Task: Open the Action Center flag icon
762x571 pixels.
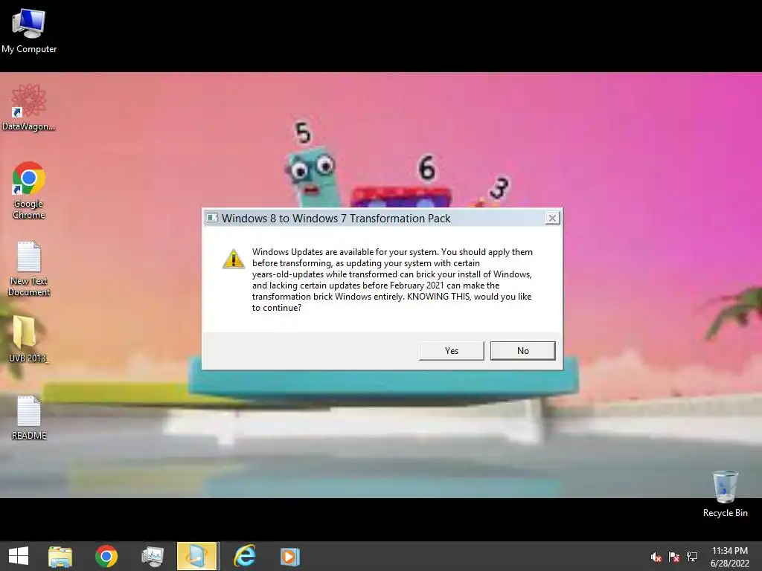Action: pyautogui.click(x=674, y=557)
